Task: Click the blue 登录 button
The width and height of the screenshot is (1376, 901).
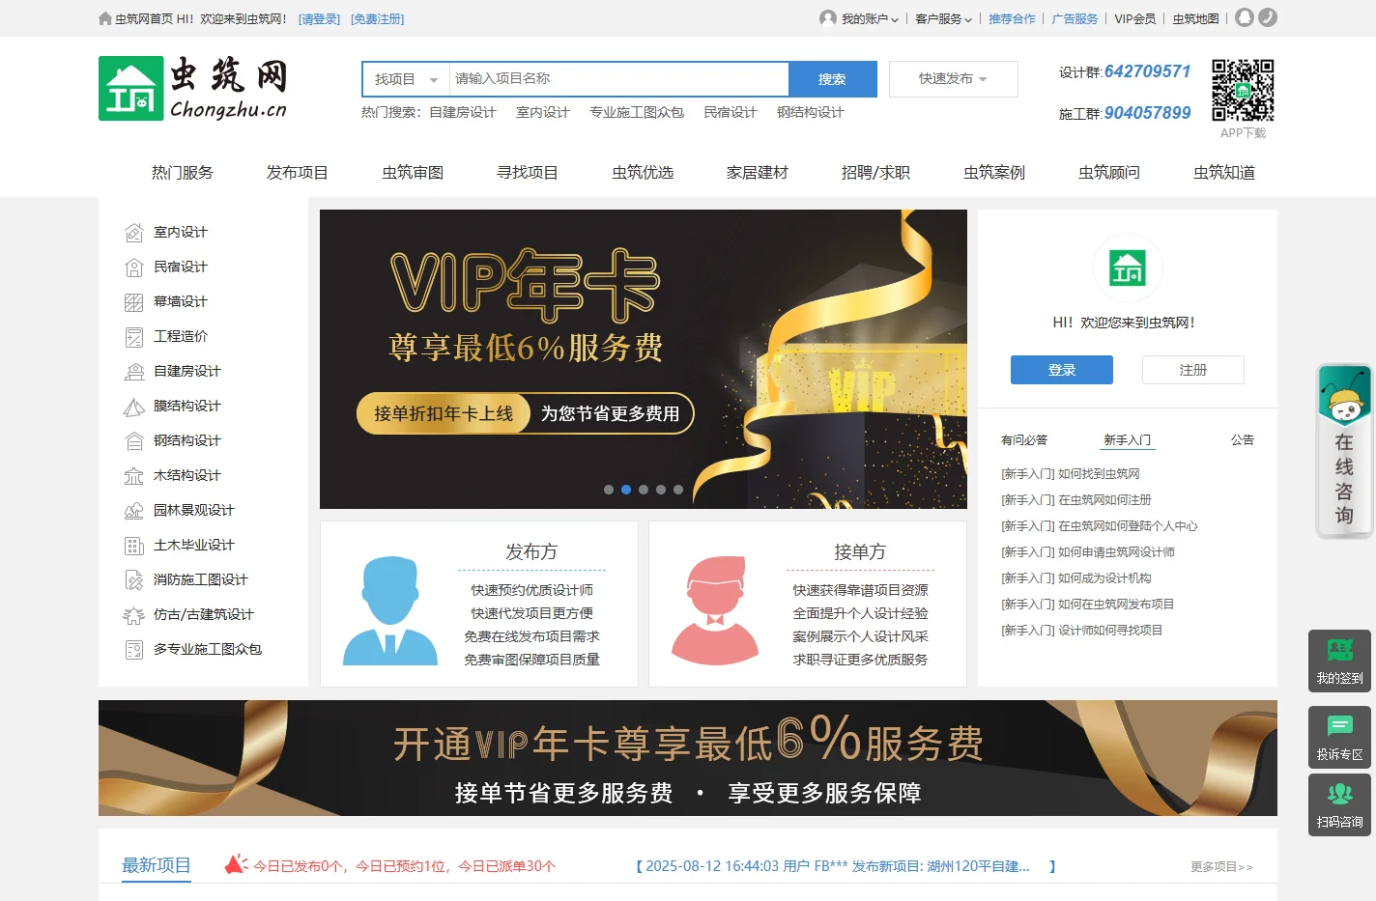Action: click(1062, 370)
